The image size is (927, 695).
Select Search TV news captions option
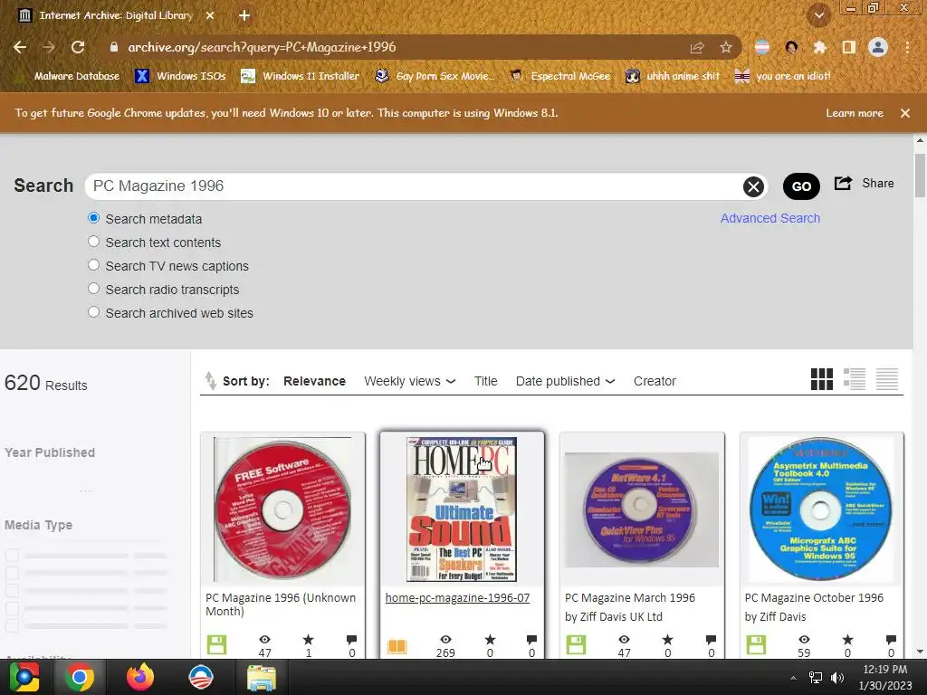pos(93,265)
